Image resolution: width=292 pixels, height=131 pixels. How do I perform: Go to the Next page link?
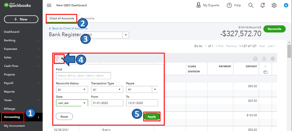point(262,46)
